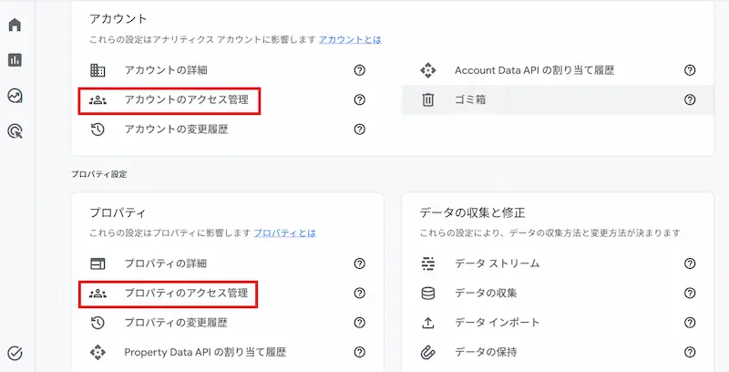
Task: Click the paperclip icon beside データの保持
Action: point(427,353)
